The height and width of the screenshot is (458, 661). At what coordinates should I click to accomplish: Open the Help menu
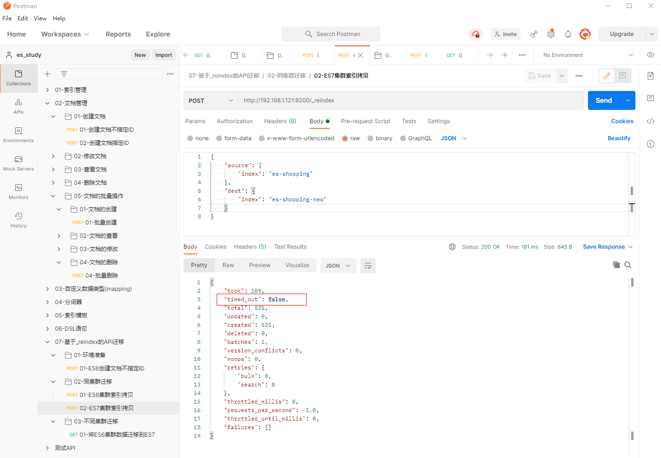coord(59,18)
